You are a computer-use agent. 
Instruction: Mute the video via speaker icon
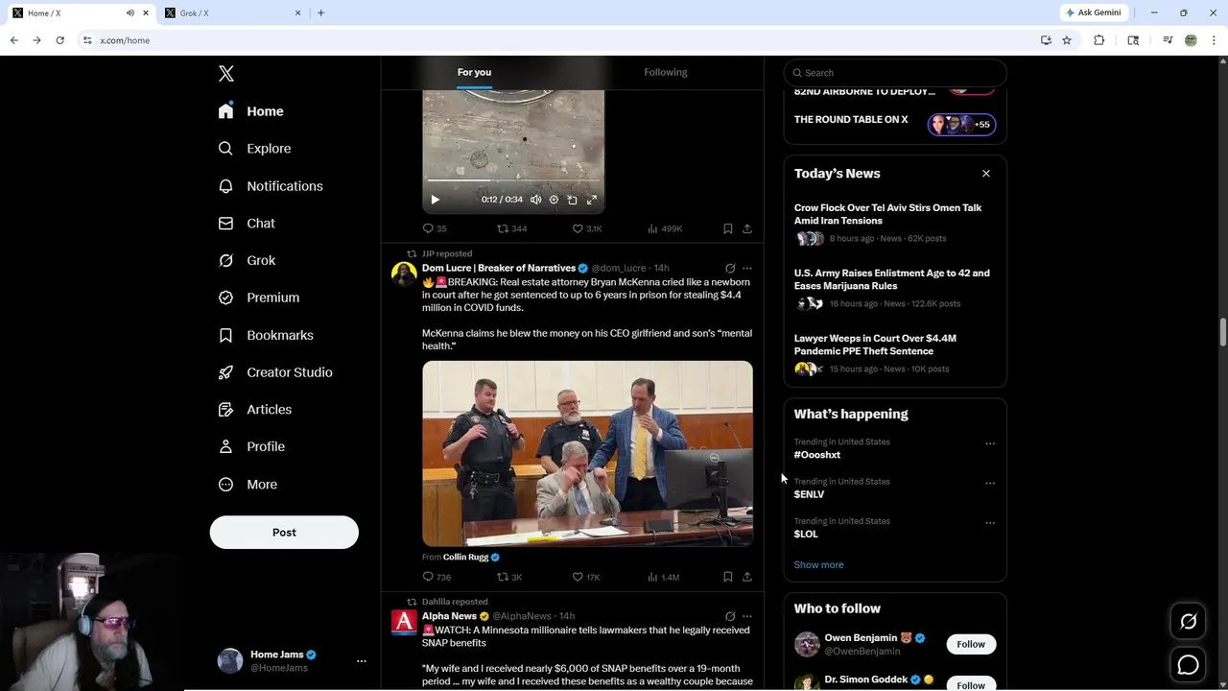pos(535,200)
